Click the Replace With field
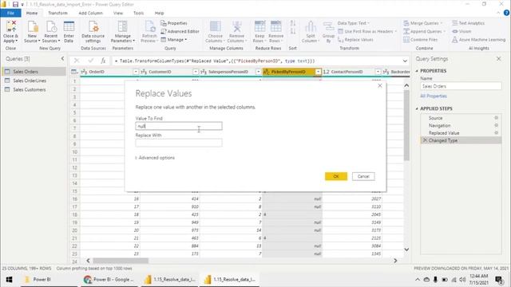This screenshot has height=287, width=511. click(x=179, y=143)
